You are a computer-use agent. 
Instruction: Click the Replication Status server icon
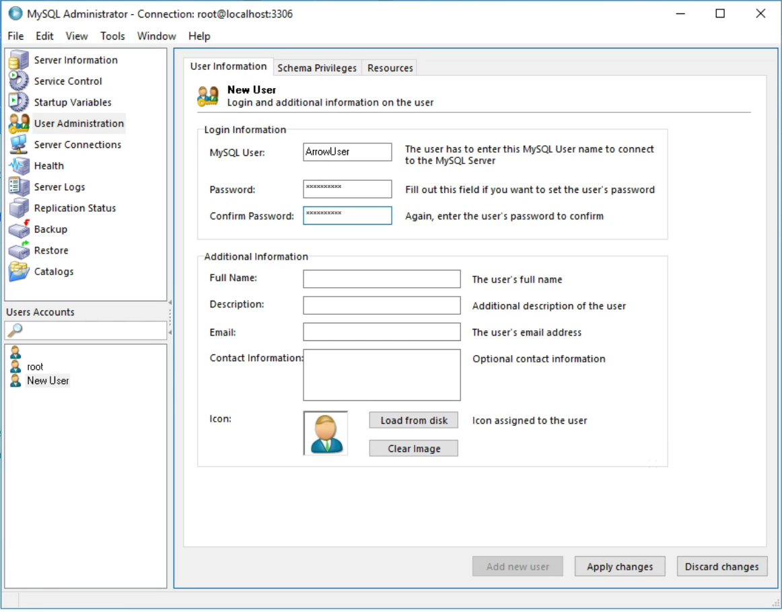coord(18,208)
